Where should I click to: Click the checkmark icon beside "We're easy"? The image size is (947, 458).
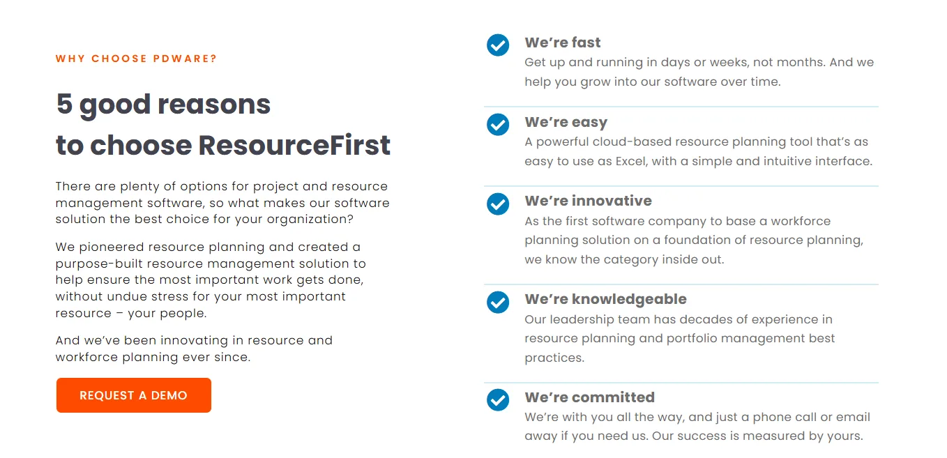[x=497, y=125]
